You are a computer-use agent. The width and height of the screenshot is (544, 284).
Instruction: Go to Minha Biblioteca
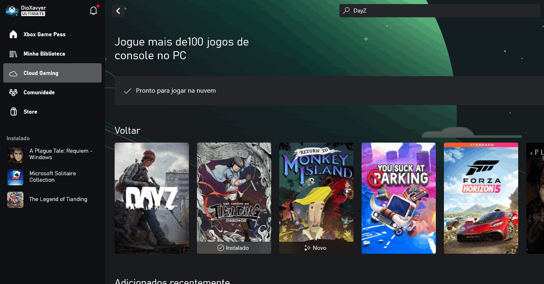pos(52,54)
